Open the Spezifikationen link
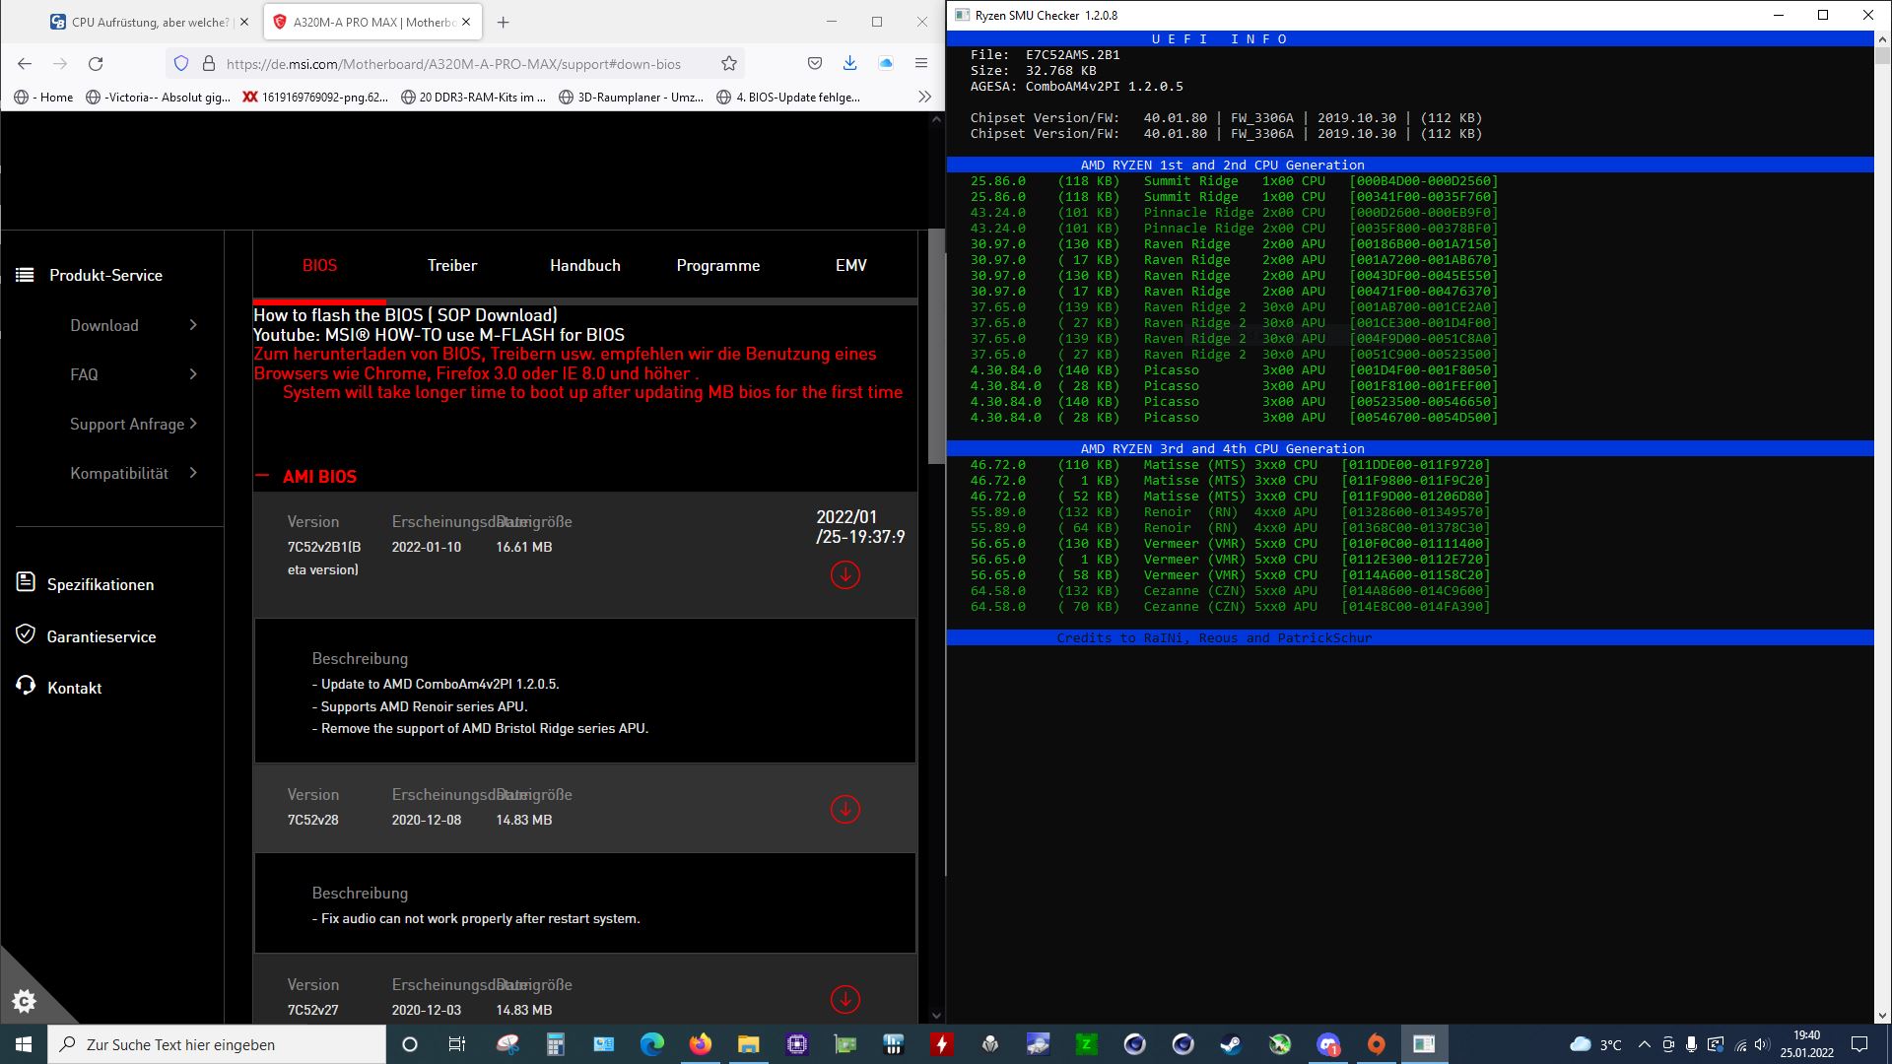The height and width of the screenshot is (1064, 1892). (x=100, y=584)
